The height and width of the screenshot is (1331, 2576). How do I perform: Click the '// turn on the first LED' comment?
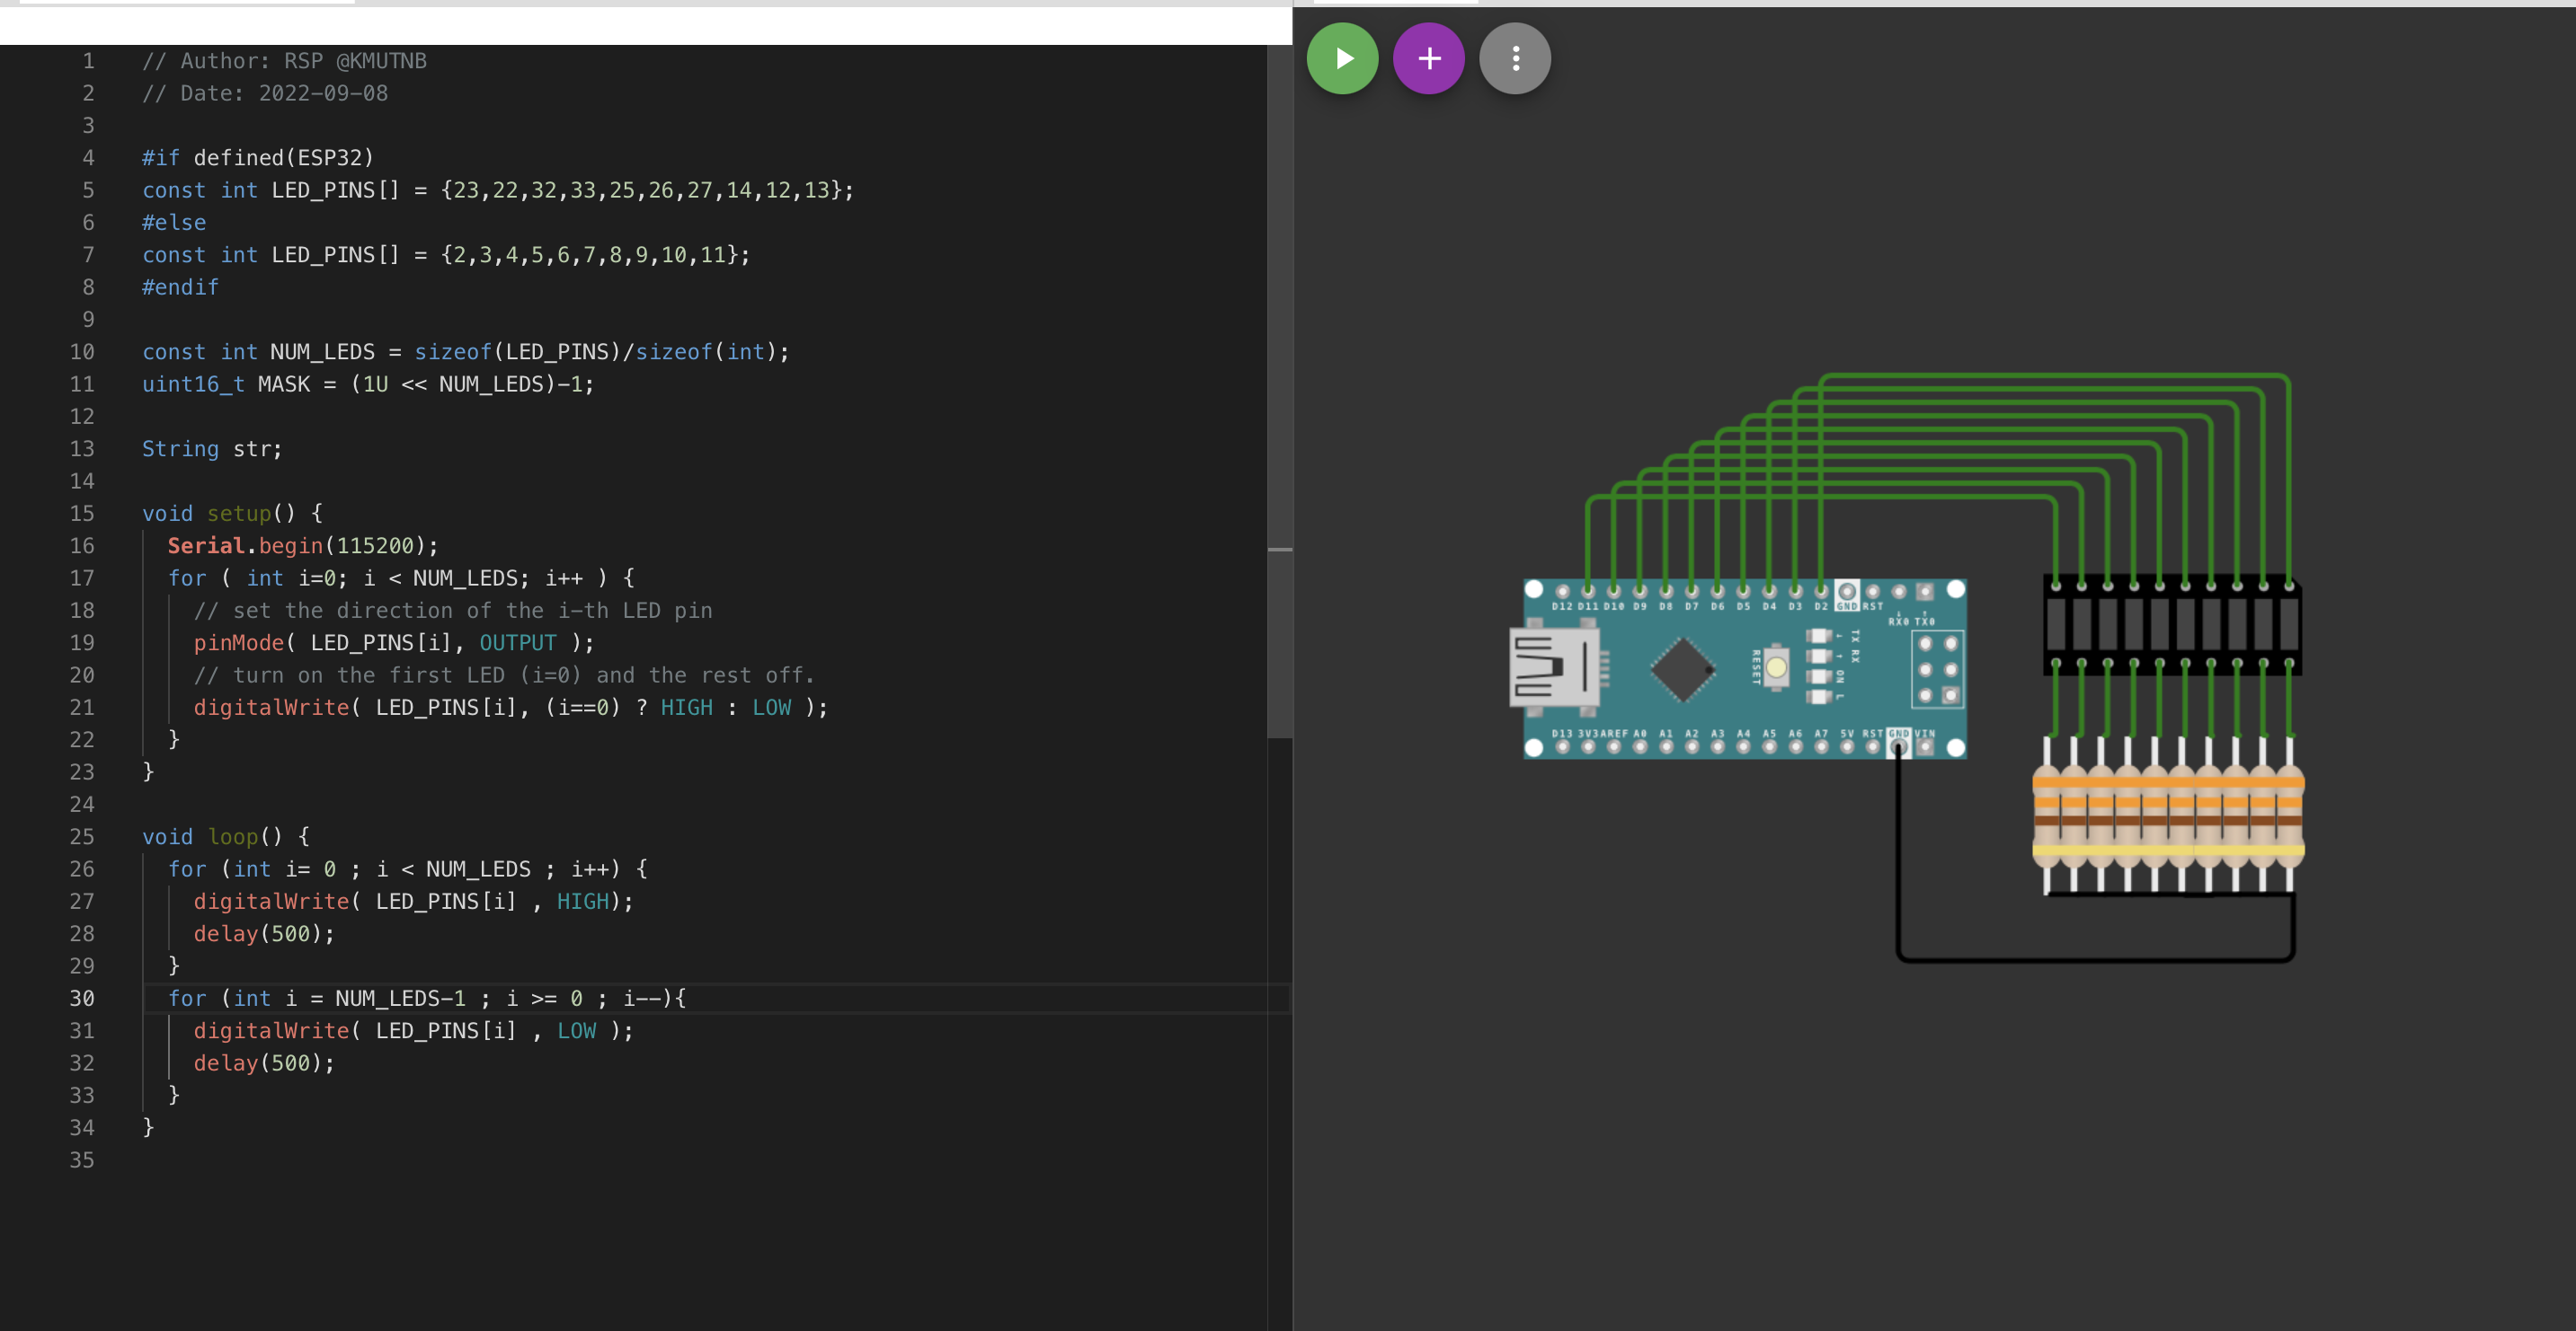504,674
